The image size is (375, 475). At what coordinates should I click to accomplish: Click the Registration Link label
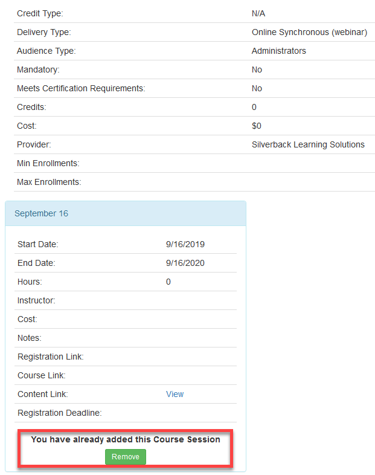[51, 357]
